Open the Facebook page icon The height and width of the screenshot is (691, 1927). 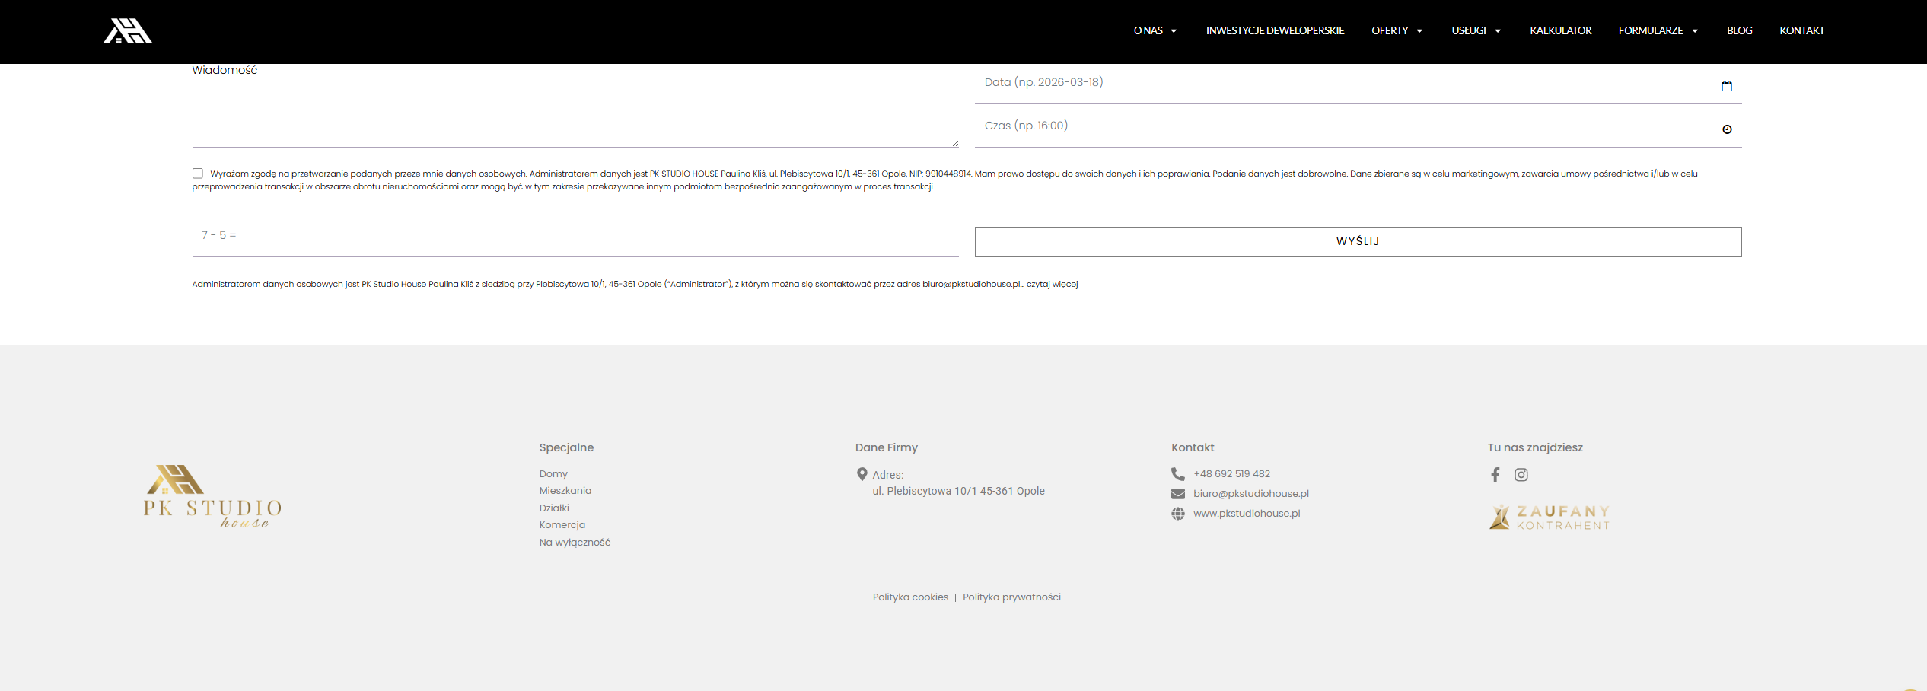tap(1495, 475)
